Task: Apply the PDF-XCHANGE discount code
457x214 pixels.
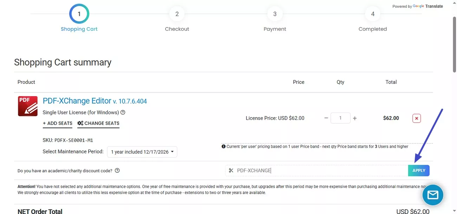Action: tap(419, 170)
